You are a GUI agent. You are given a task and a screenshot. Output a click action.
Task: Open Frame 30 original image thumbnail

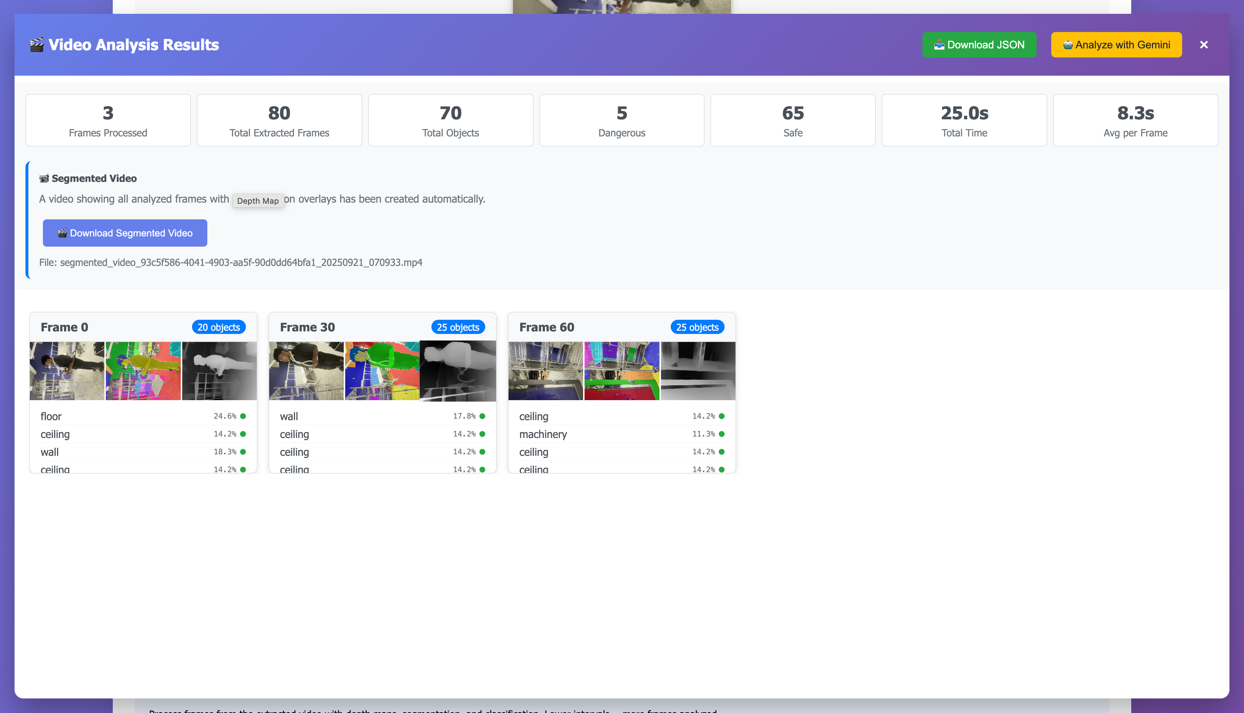(x=307, y=371)
